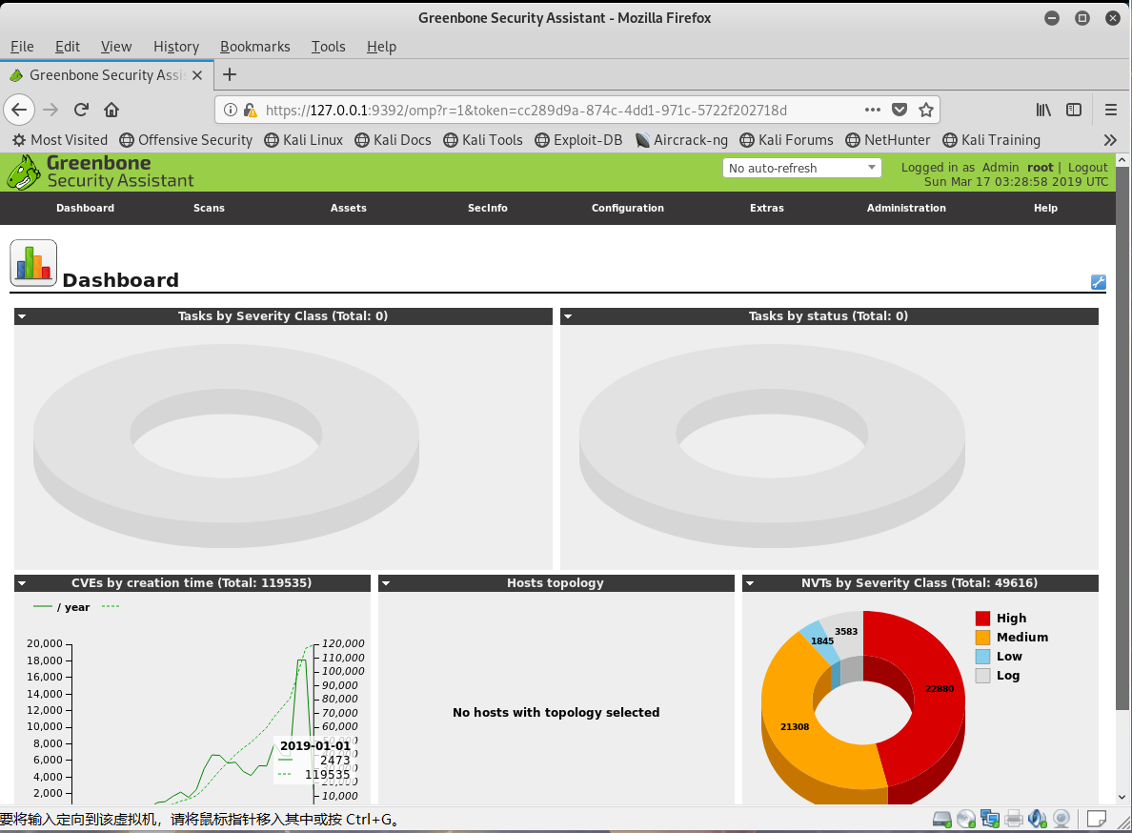Expand Tasks by Severity Class chart menu

(22, 316)
